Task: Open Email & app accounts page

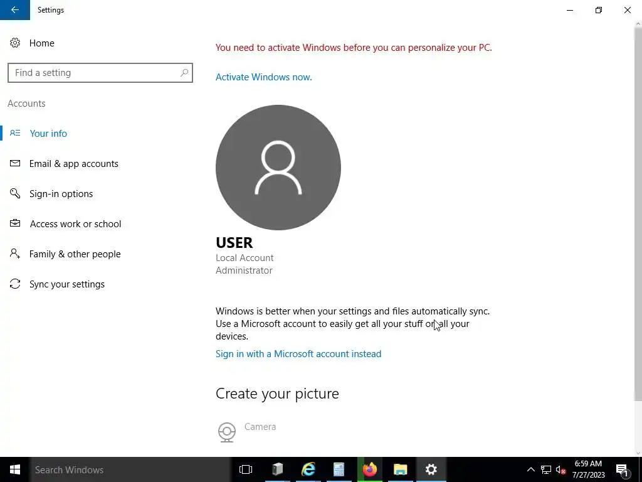Action: coord(74,164)
